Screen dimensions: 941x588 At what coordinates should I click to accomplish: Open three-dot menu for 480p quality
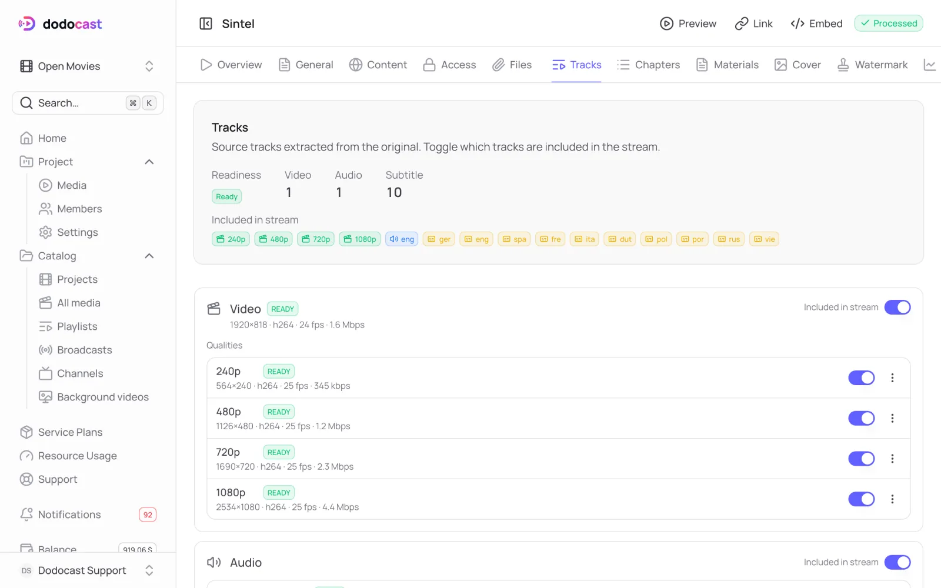pyautogui.click(x=892, y=418)
